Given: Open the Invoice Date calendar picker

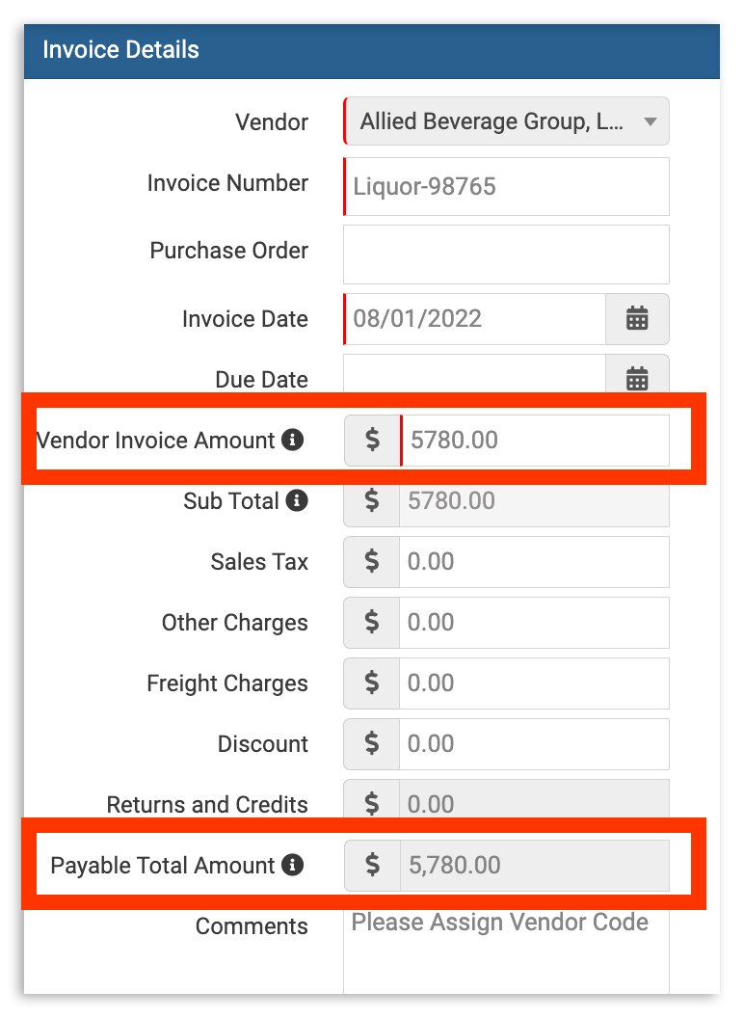Looking at the screenshot, I should (637, 318).
